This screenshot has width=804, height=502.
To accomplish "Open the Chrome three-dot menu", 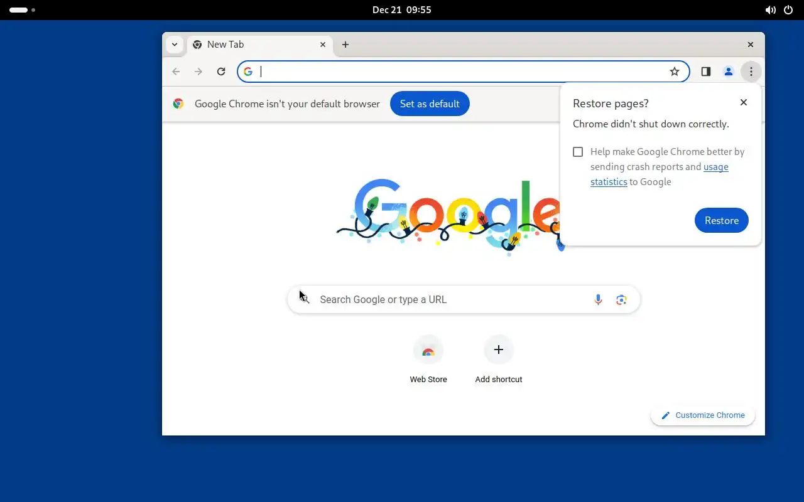I will click(751, 72).
